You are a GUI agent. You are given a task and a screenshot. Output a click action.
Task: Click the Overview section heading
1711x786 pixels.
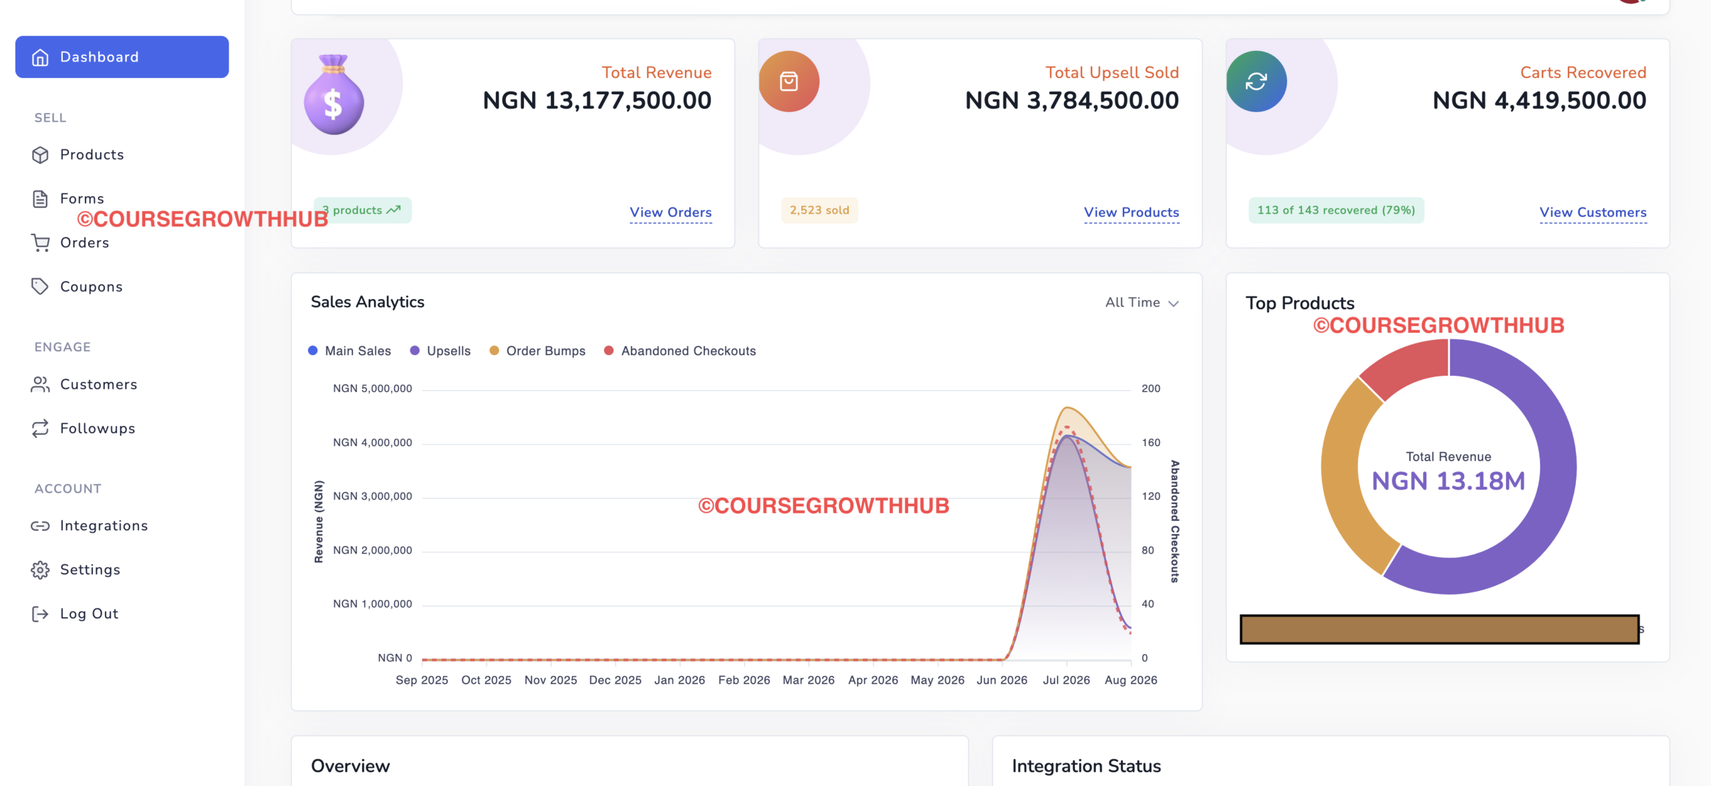[x=350, y=766]
